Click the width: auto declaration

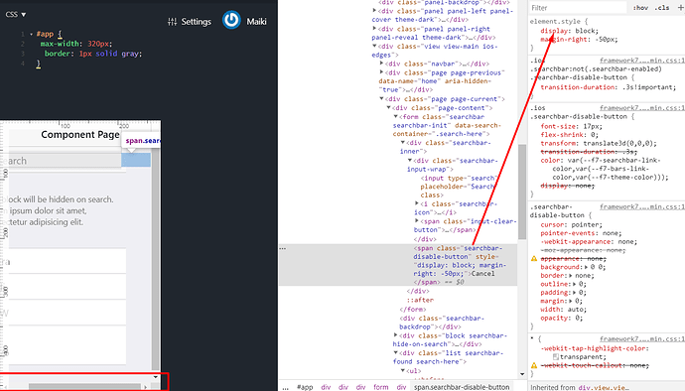pyautogui.click(x=564, y=310)
